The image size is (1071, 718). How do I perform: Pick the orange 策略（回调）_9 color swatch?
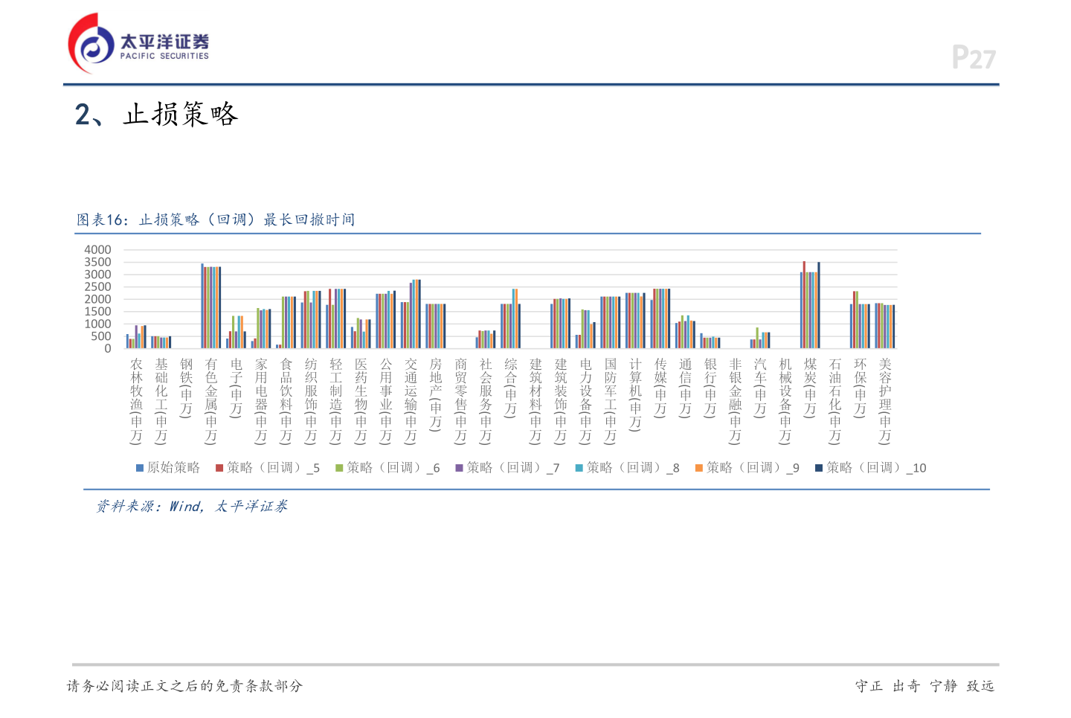pyautogui.click(x=699, y=467)
